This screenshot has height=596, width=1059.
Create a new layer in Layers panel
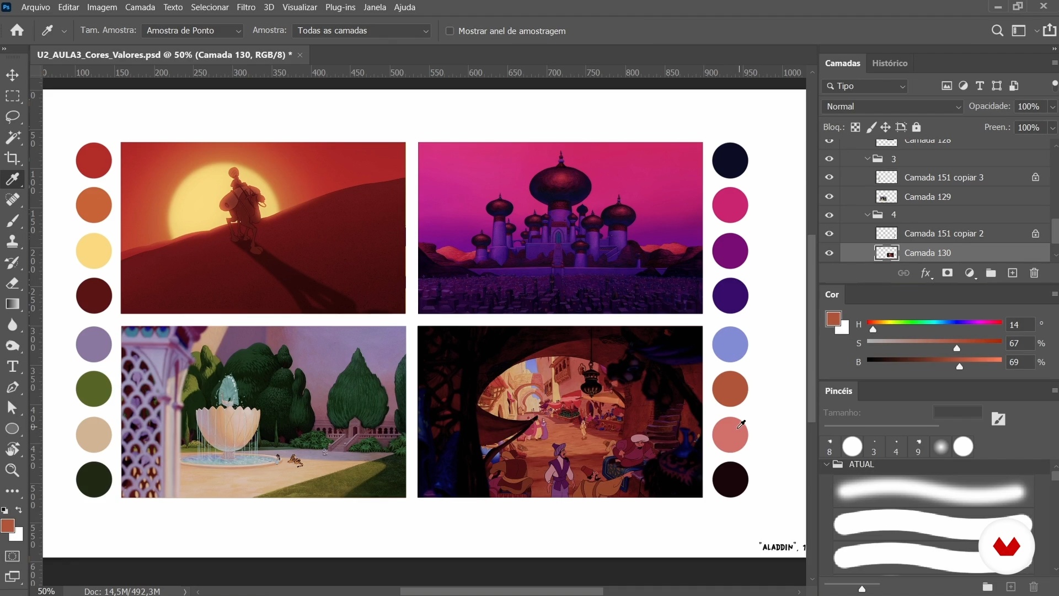tap(1013, 273)
